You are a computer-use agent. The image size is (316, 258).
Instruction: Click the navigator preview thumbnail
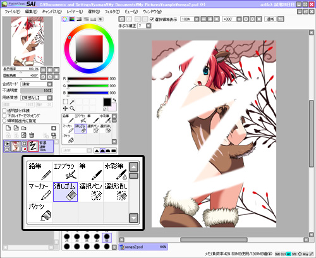(27, 41)
